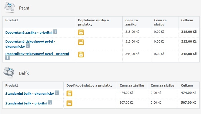Click the 318,00 Kč bold total amount
The height and width of the screenshot is (114, 201).
coord(188,32)
